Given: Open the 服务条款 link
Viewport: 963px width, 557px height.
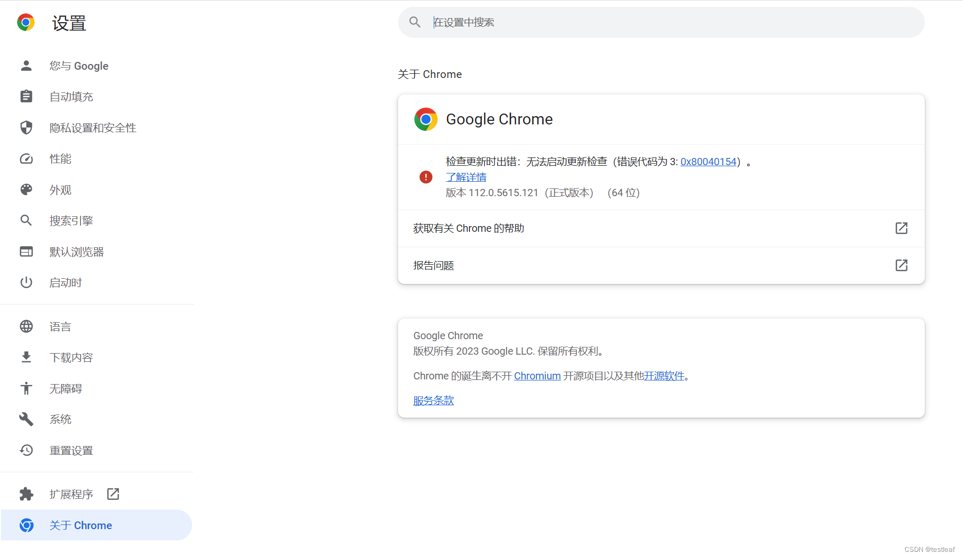Looking at the screenshot, I should click(x=433, y=401).
